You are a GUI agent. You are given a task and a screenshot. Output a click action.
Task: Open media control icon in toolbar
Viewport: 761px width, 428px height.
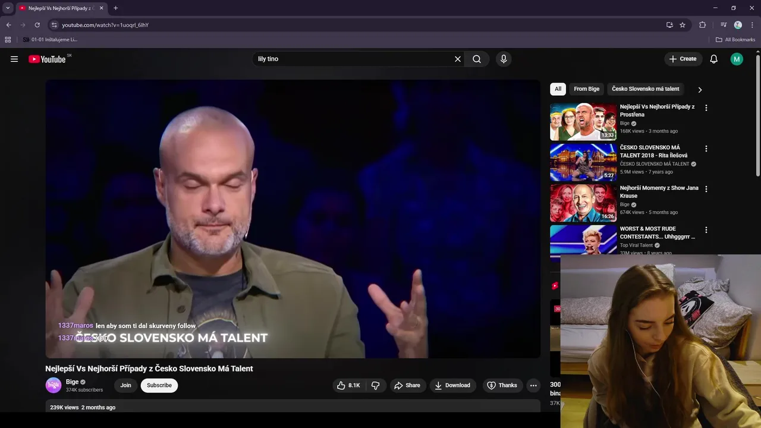(x=724, y=25)
